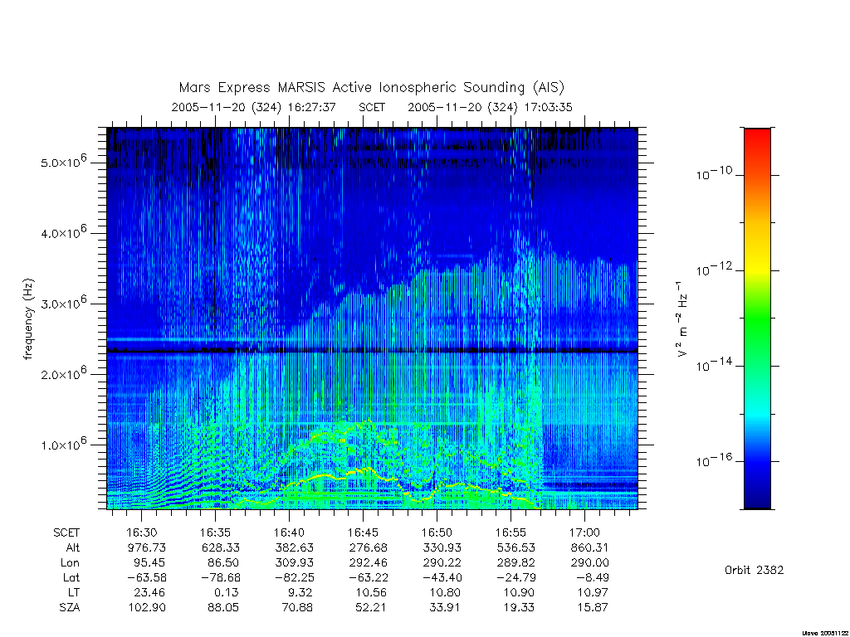Click the time tick label '17:00'
The image size is (850, 637).
[585, 532]
